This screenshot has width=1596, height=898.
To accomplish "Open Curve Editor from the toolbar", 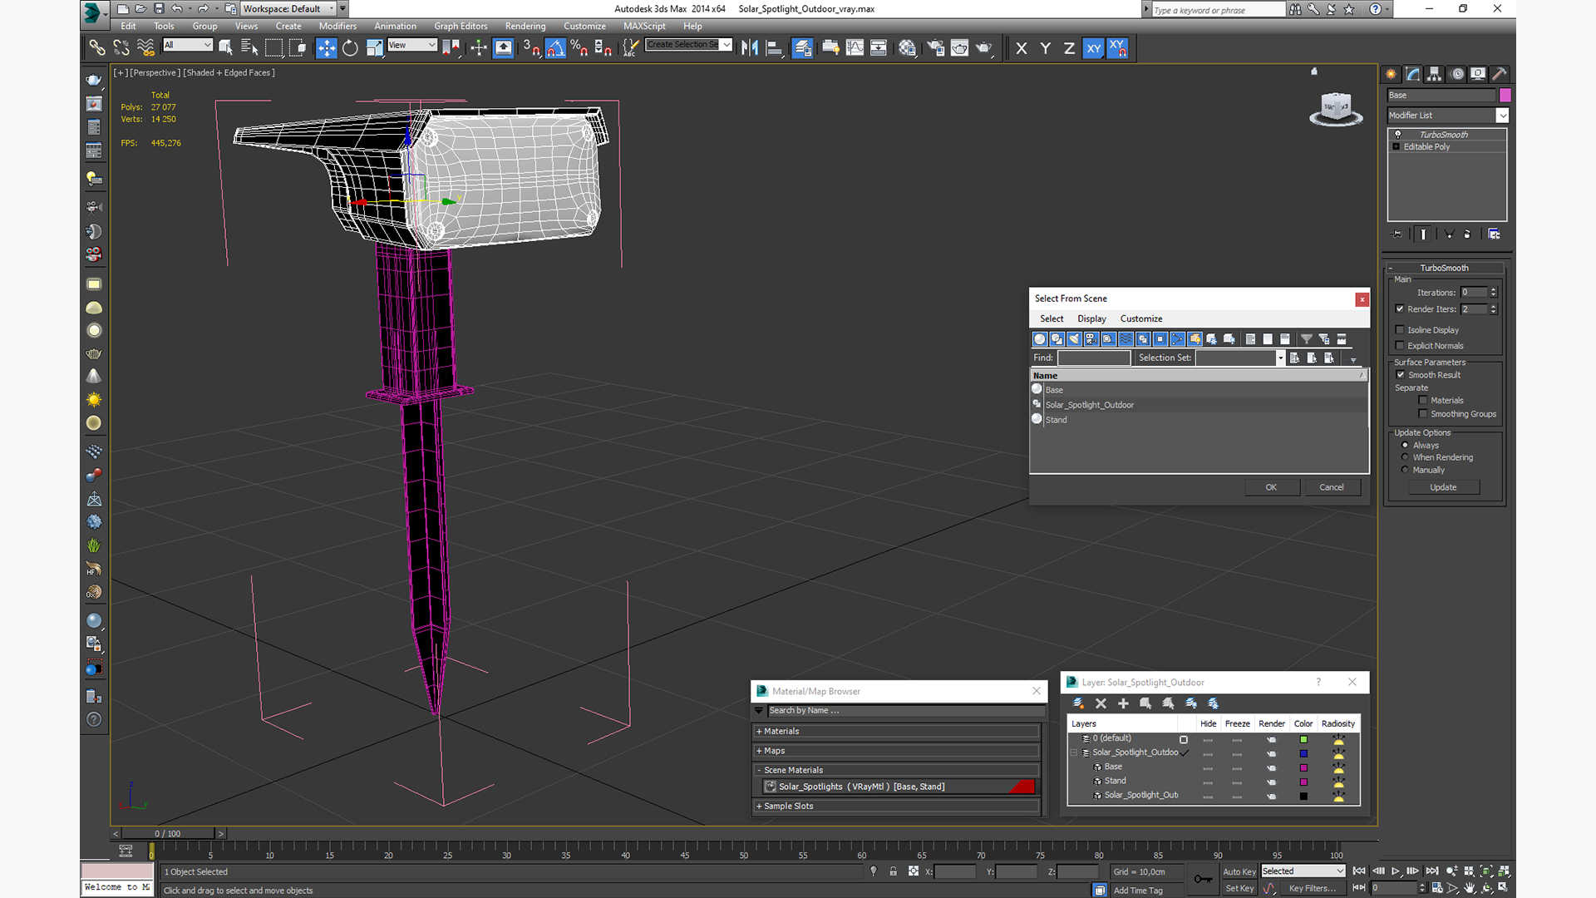I will point(855,48).
